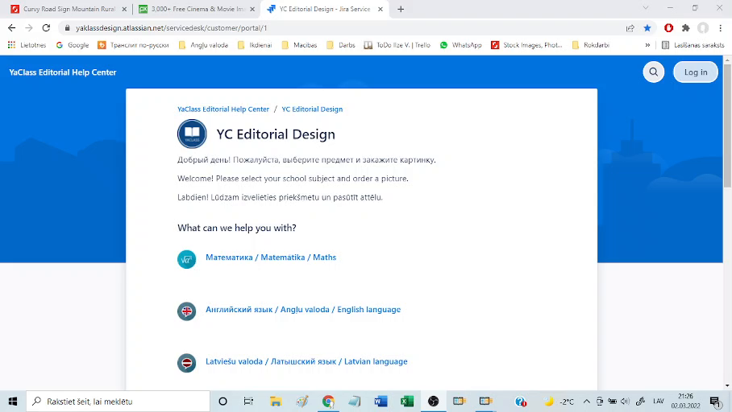Click the YC Editorial Design breadcrumb link
This screenshot has width=732, height=412.
pos(312,109)
